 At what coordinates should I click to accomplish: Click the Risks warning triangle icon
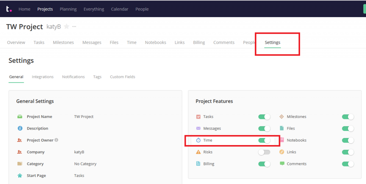(199, 152)
